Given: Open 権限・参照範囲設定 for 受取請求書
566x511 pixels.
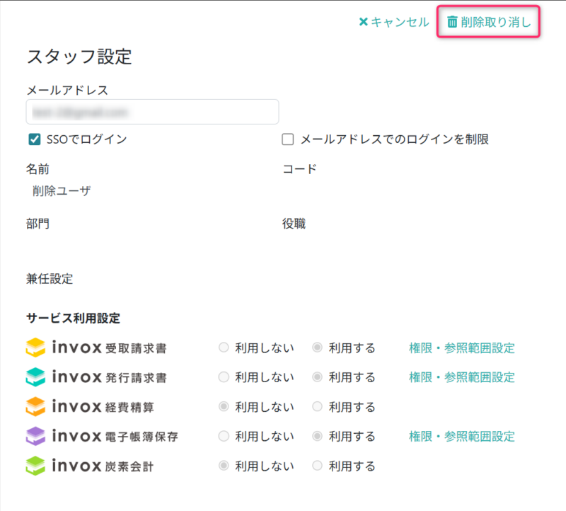Looking at the screenshot, I should coord(461,348).
